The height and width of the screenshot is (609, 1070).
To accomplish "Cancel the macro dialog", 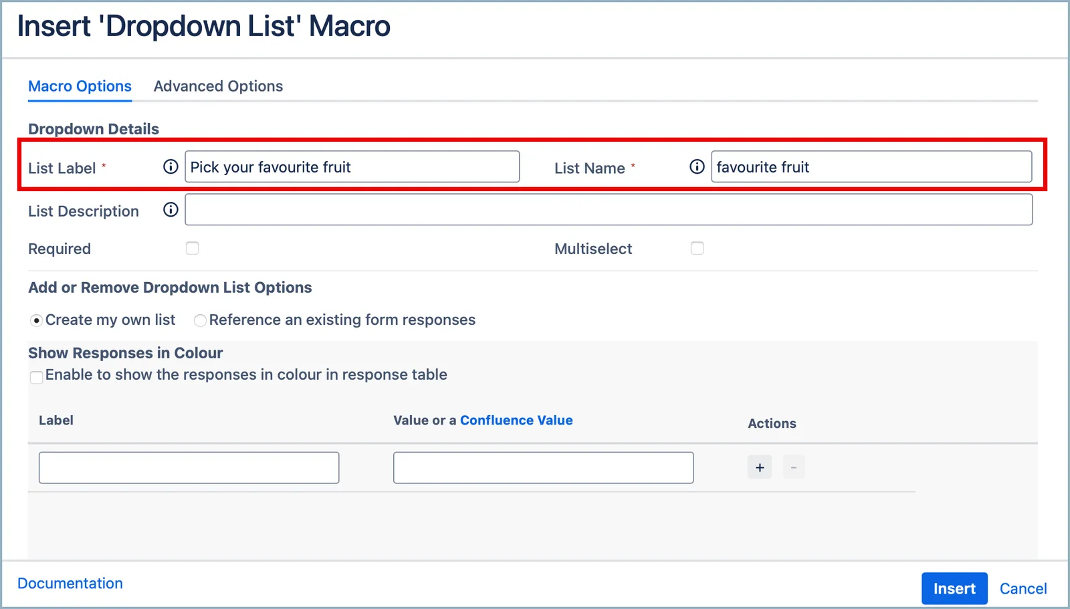I will pos(1023,588).
